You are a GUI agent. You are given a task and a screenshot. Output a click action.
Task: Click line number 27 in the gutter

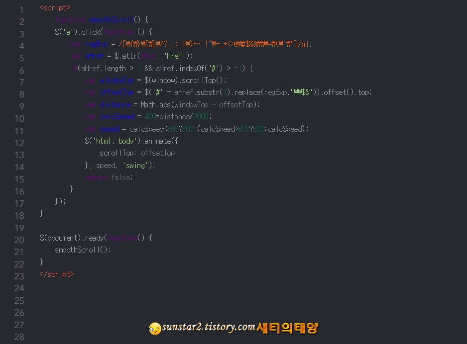point(19,325)
